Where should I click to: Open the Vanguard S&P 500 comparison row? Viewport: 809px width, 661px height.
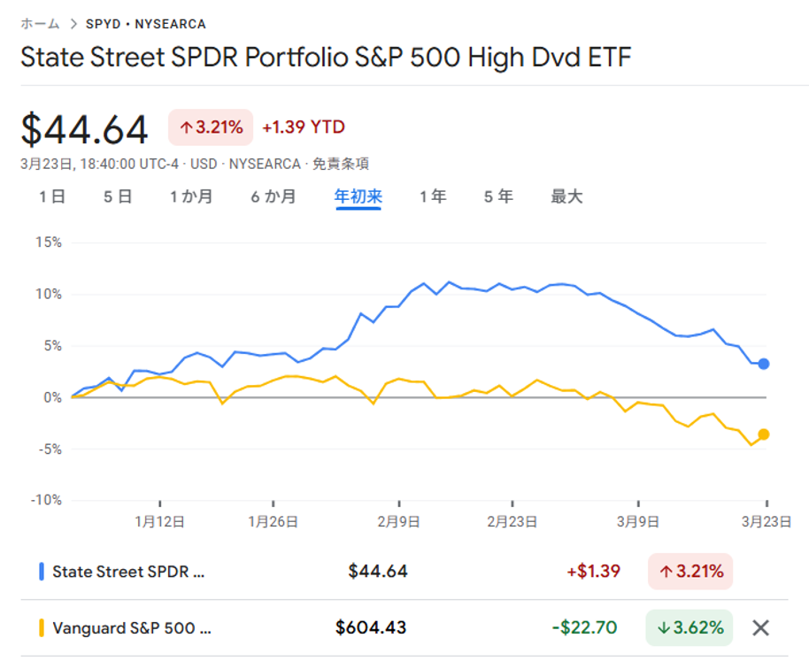point(132,628)
